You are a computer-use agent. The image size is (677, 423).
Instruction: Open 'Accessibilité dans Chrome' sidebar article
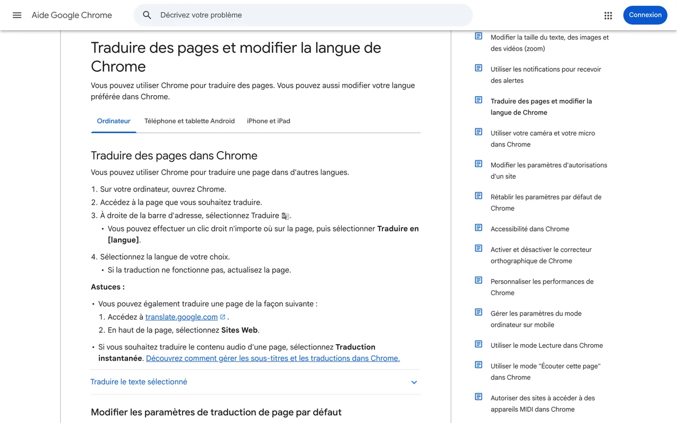pyautogui.click(x=530, y=229)
